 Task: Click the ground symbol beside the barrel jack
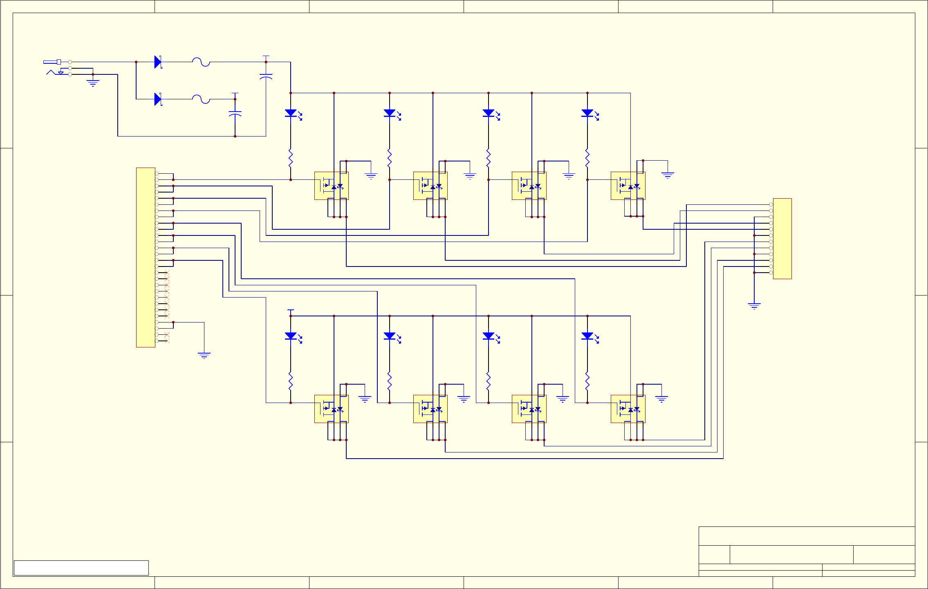[x=93, y=83]
